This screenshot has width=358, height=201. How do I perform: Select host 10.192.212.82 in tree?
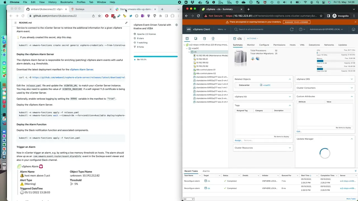click(x=202, y=66)
